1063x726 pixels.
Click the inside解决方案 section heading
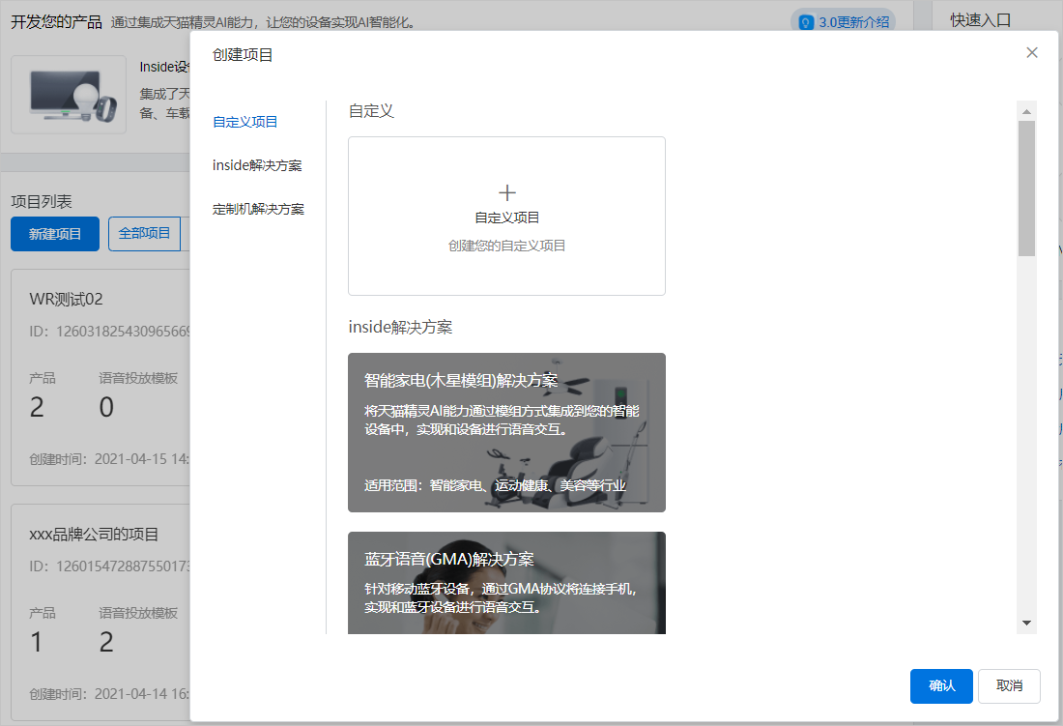tap(400, 328)
